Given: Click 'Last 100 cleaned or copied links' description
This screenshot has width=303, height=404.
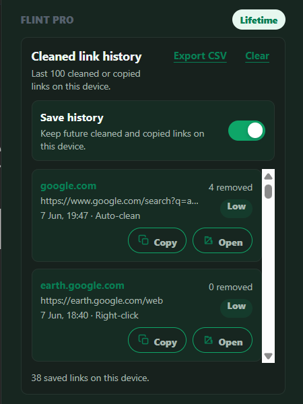Looking at the screenshot, I should coord(86,80).
